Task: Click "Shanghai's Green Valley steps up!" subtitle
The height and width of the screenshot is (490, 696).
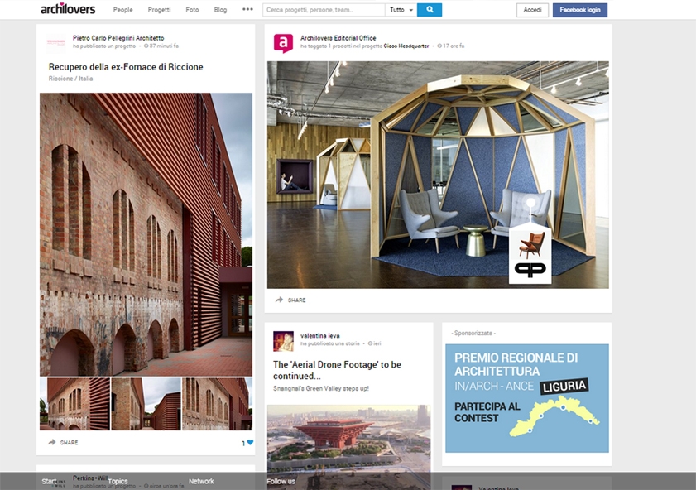Action: pyautogui.click(x=321, y=388)
